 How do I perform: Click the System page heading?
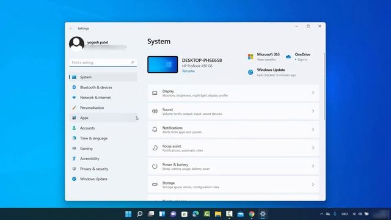pyautogui.click(x=159, y=42)
